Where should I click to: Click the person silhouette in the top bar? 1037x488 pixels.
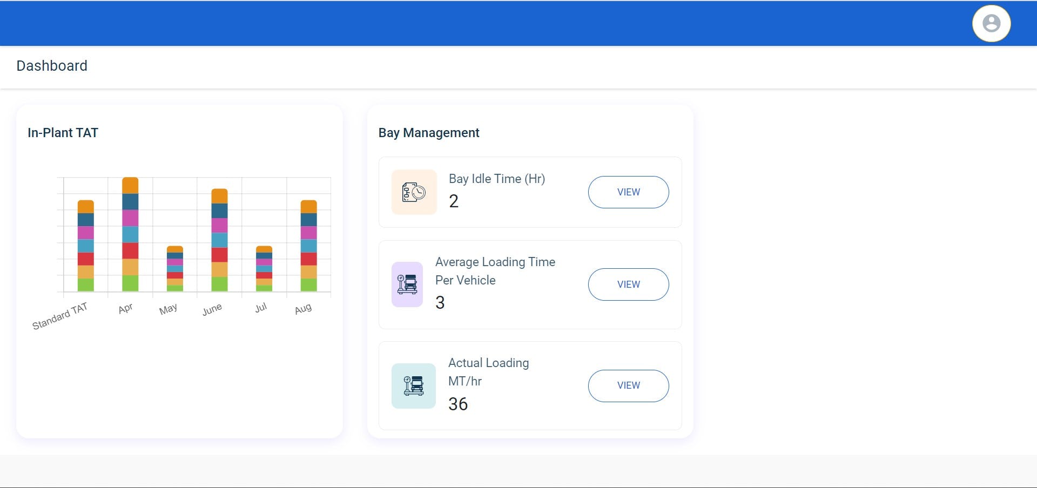(991, 23)
